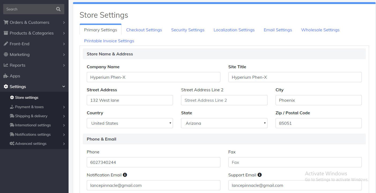This screenshot has height=193, width=376.
Task: Click the Orders & Customers cart icon
Action: (x=6, y=22)
